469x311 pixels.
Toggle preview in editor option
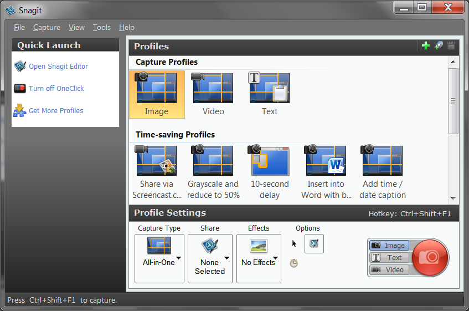[314, 244]
